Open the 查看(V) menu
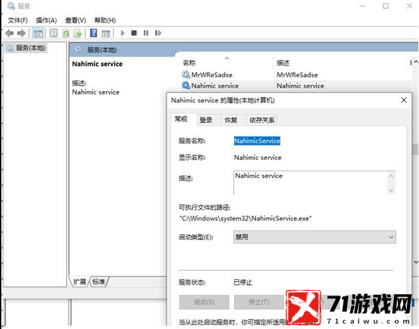419x329 pixels. 76,20
